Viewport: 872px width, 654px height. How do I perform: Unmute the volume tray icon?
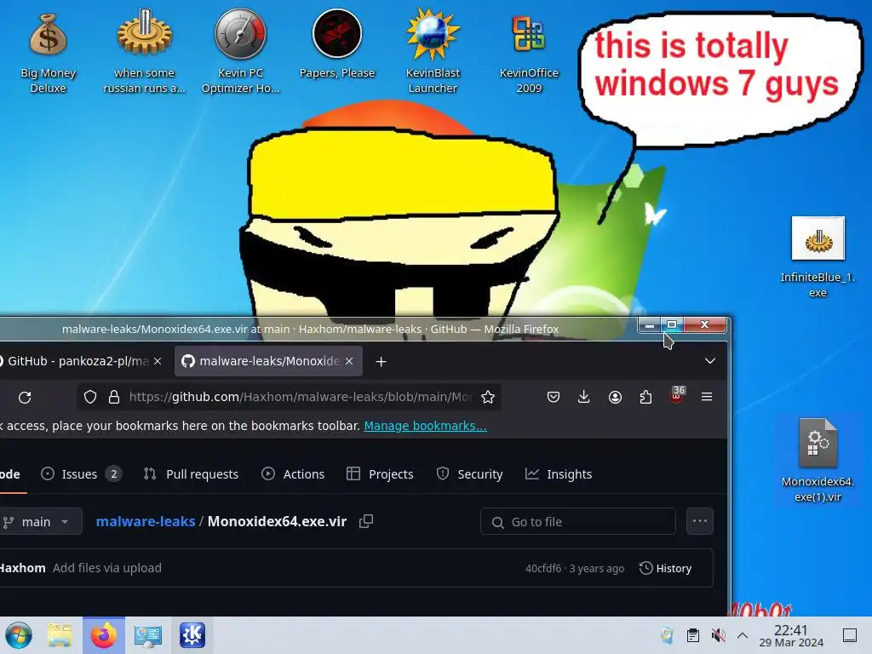(719, 635)
